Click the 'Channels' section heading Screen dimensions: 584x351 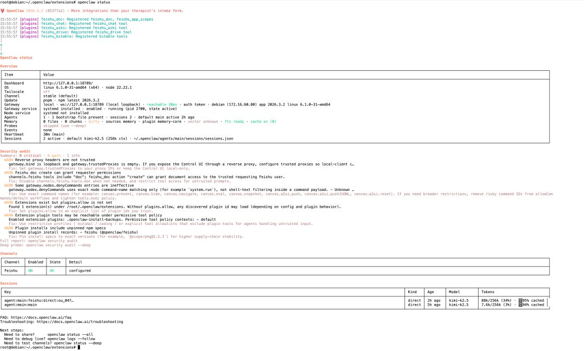pos(9,254)
